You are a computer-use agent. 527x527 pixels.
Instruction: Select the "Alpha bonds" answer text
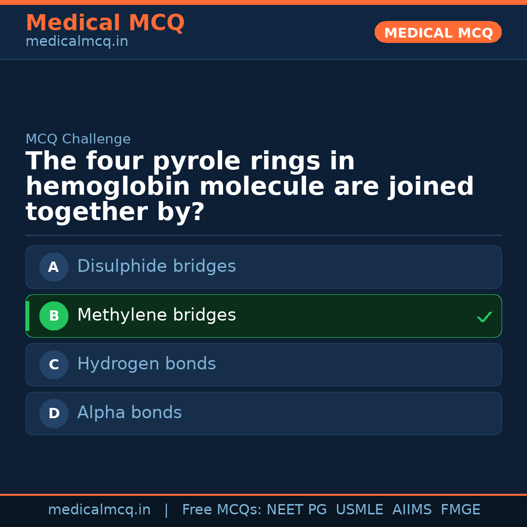pos(129,413)
